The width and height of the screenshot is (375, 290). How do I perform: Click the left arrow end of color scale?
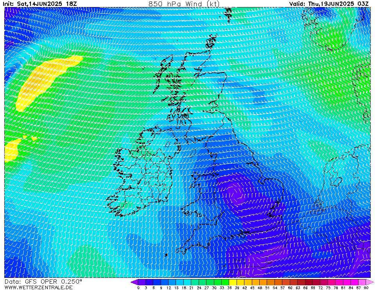(135, 282)
